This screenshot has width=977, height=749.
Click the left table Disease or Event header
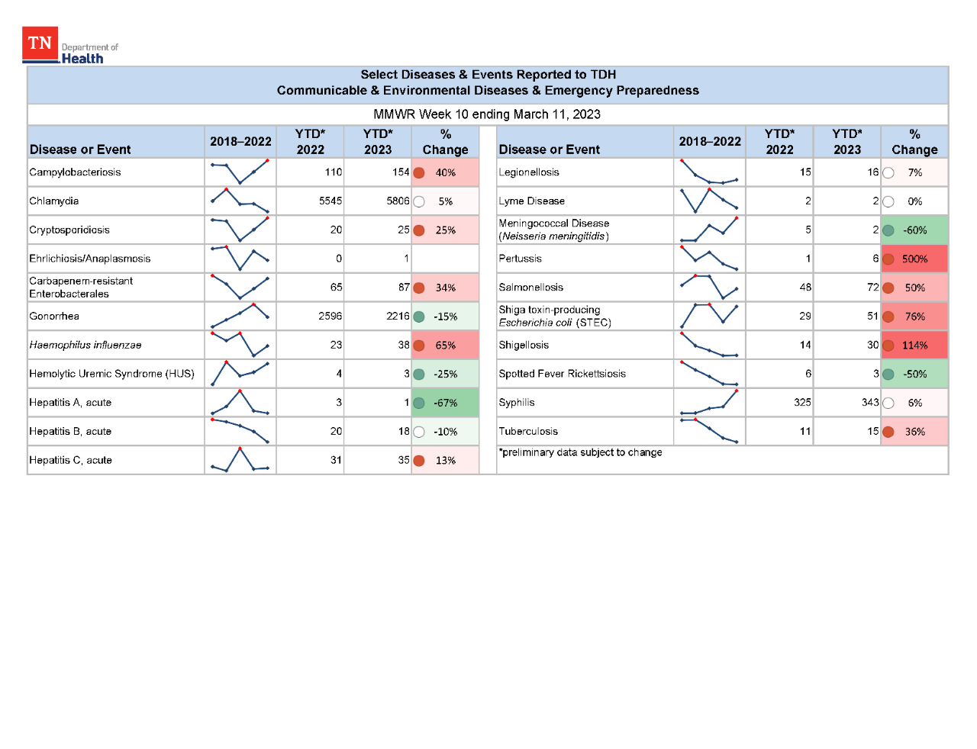point(80,149)
